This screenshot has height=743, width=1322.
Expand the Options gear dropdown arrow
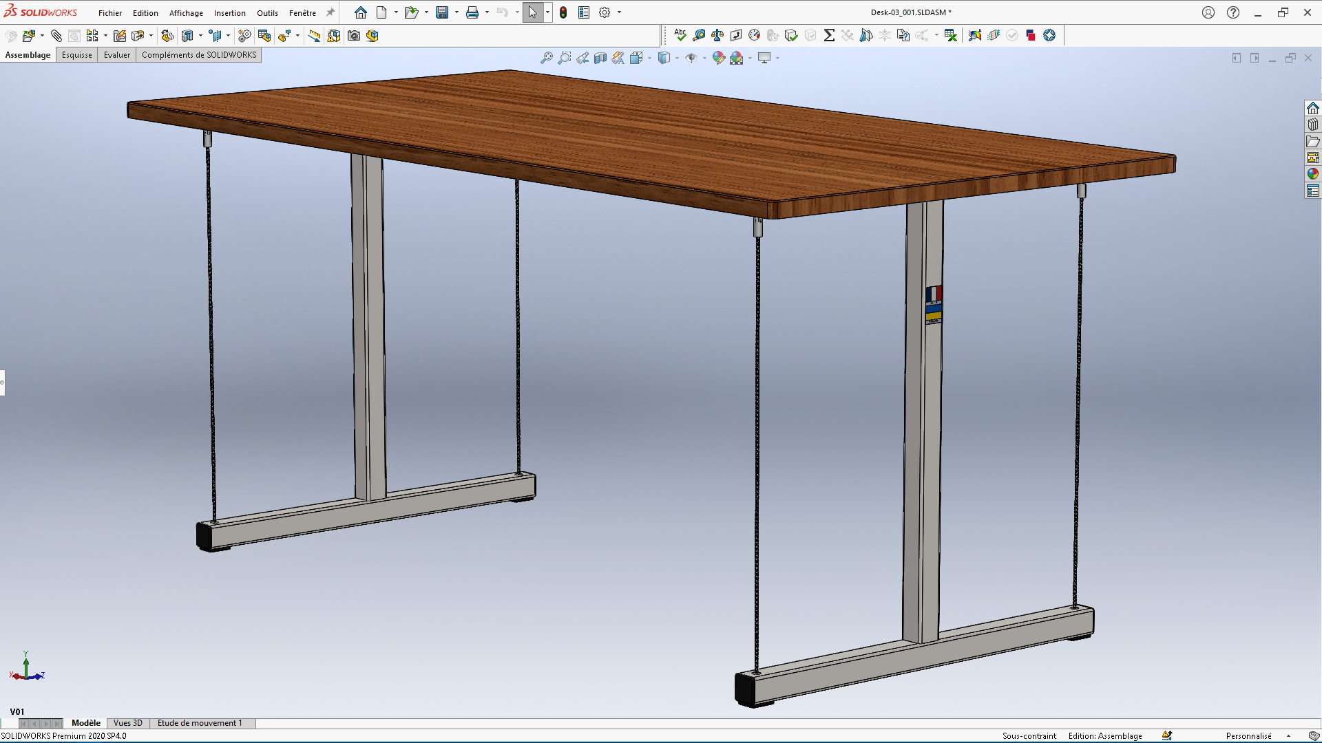(619, 12)
